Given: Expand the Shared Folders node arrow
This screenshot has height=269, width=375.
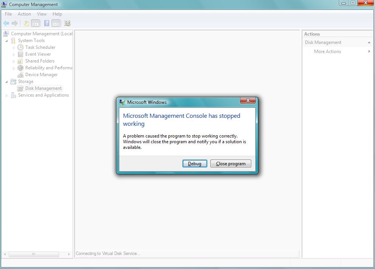Looking at the screenshot, I should point(14,61).
